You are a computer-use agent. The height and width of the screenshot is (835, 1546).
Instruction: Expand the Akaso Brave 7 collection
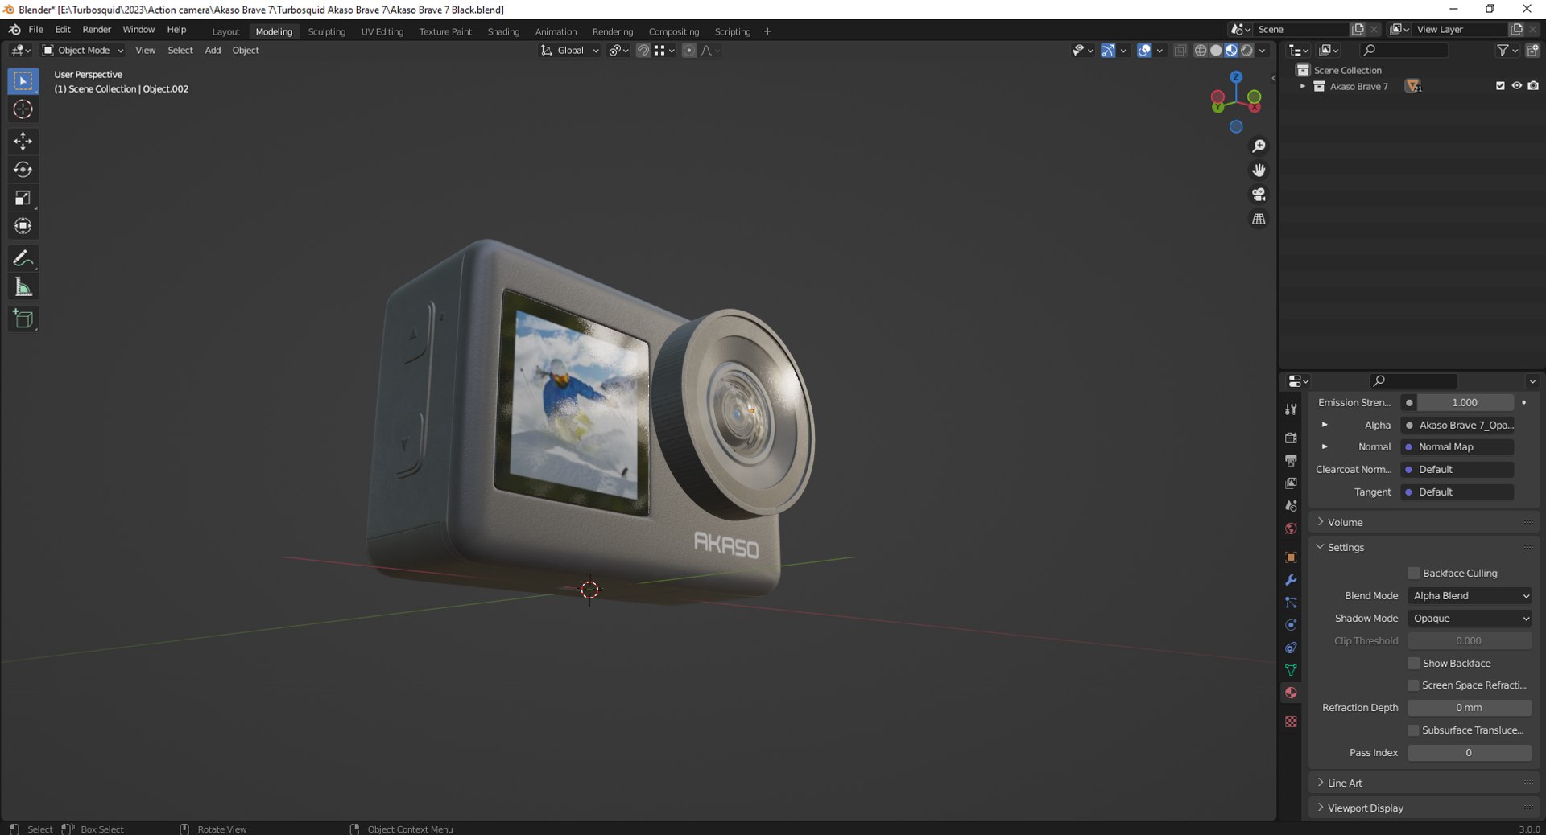1303,86
